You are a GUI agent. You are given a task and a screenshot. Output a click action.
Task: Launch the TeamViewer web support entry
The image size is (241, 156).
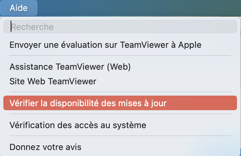click(70, 67)
